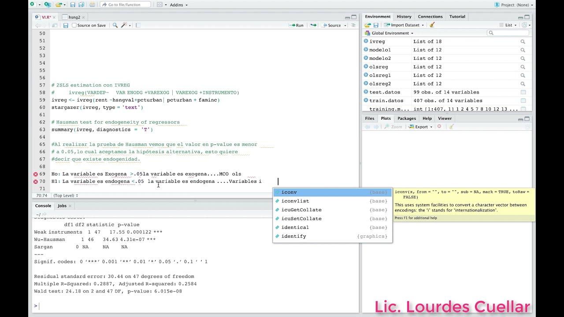This screenshot has height=317, width=564.
Task: Remove the current plot with the red X icon
Action: [439, 126]
